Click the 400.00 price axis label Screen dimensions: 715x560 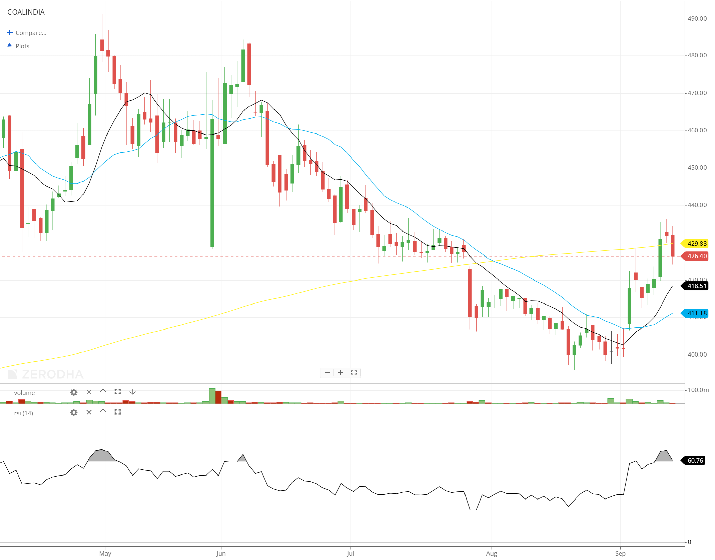click(697, 355)
